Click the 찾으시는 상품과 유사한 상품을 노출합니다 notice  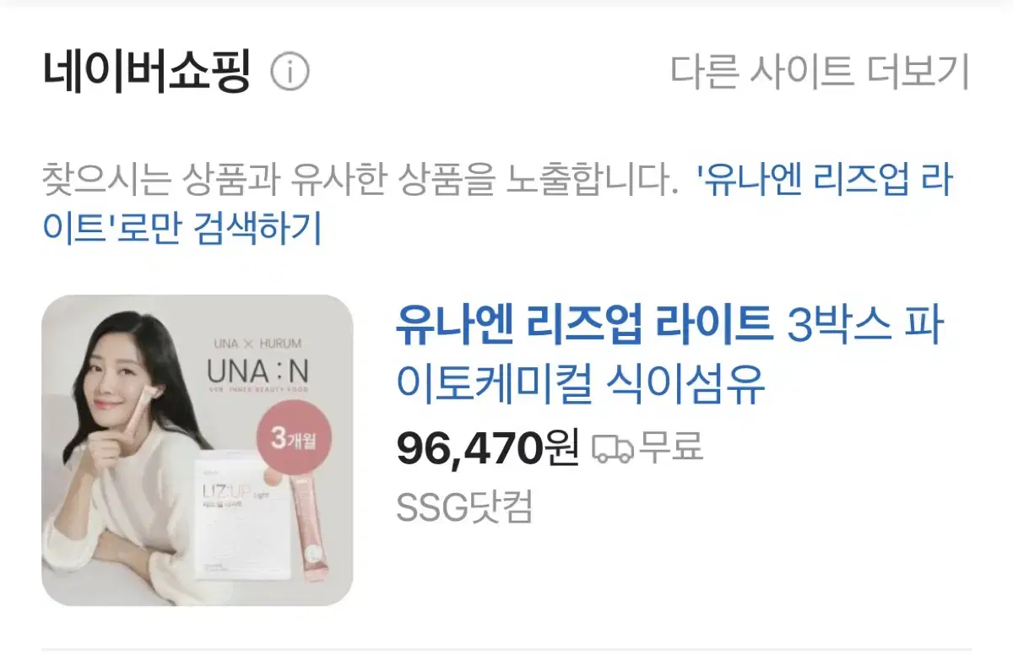click(x=360, y=182)
